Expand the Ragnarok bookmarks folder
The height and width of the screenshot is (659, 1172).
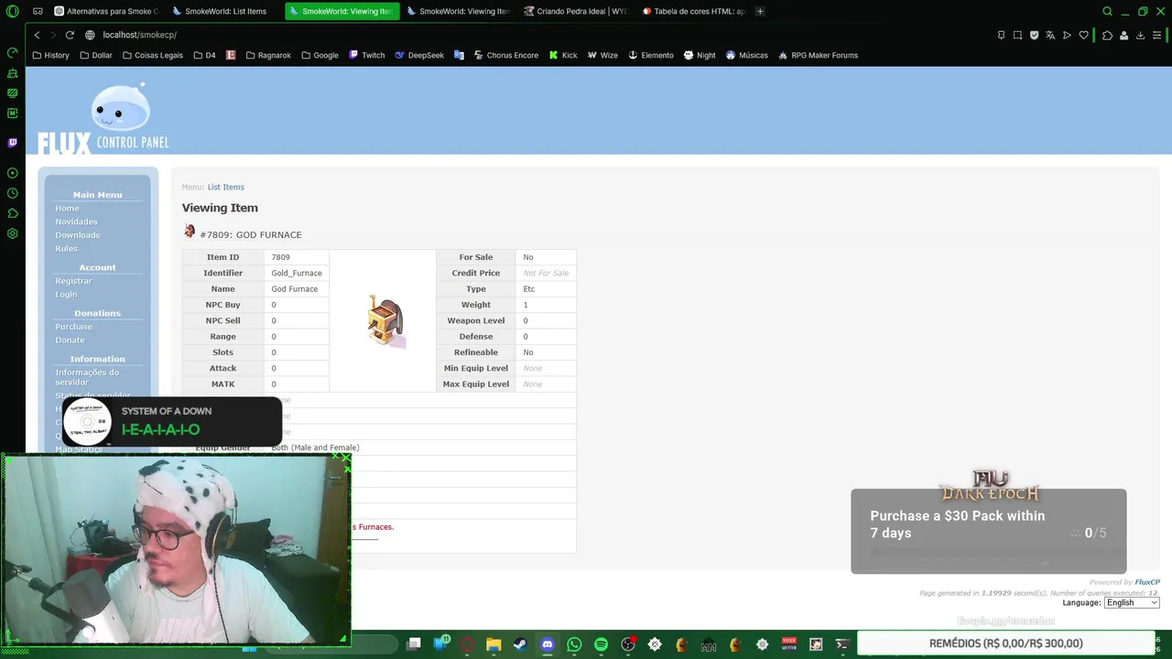268,55
